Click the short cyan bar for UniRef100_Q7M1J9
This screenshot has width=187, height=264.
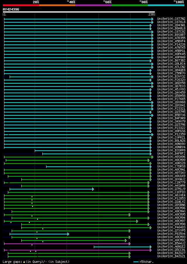[x=52, y=189]
